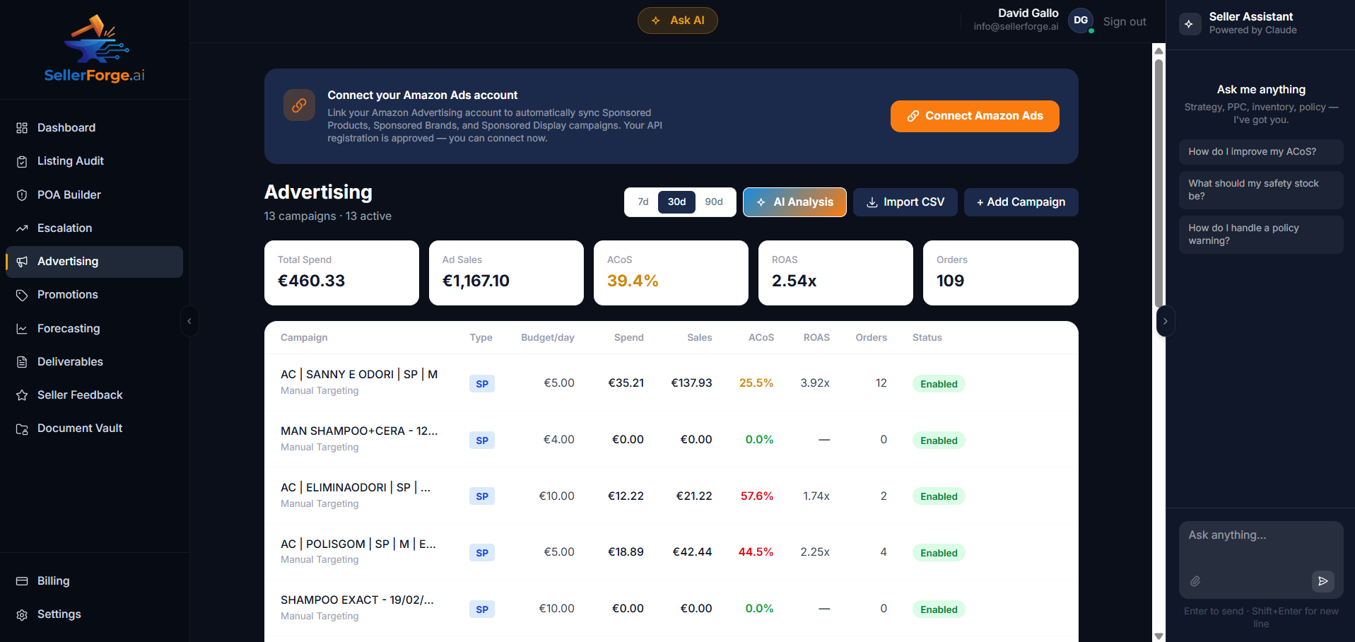
Task: Click the Escalation arrow icon
Action: pos(22,228)
